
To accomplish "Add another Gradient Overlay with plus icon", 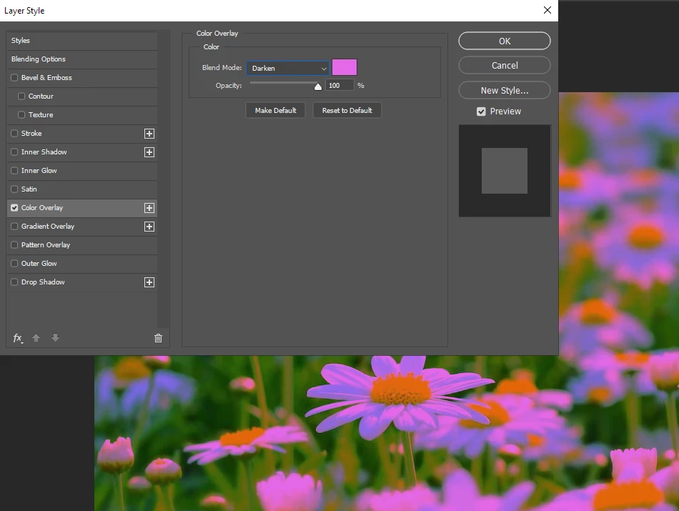I will 149,227.
